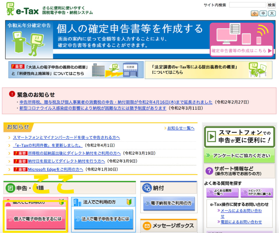Viewport: 279px width, 233px height.
Task: Click the site search input field
Action: [247, 5]
